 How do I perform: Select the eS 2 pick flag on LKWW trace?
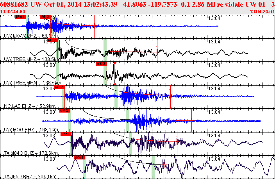click(x=45, y=17)
